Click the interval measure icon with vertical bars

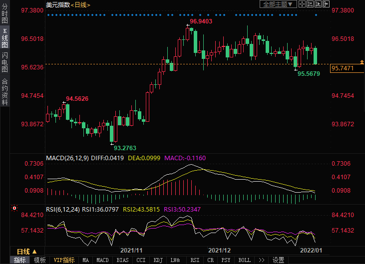pos(310,4)
